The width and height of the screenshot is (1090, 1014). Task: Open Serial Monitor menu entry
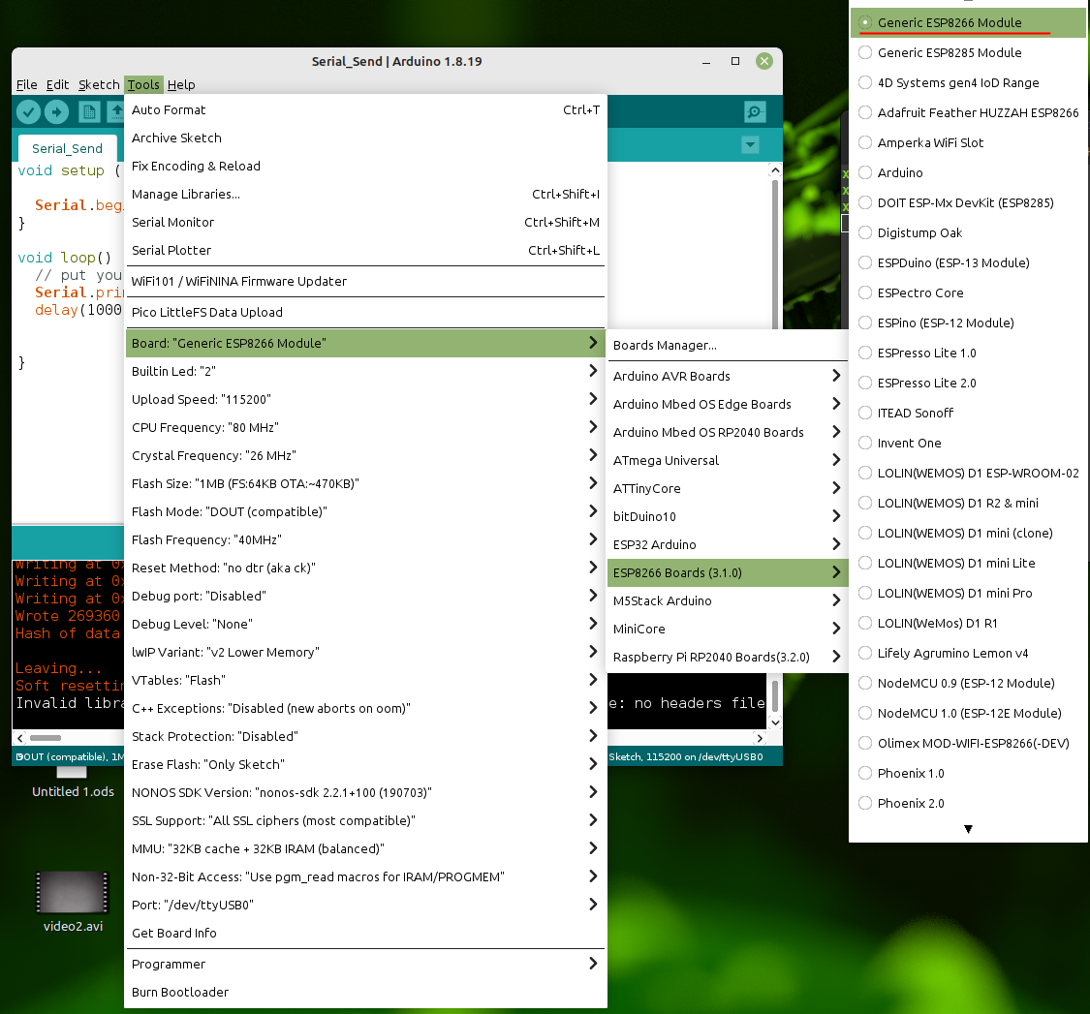pyautogui.click(x=365, y=223)
